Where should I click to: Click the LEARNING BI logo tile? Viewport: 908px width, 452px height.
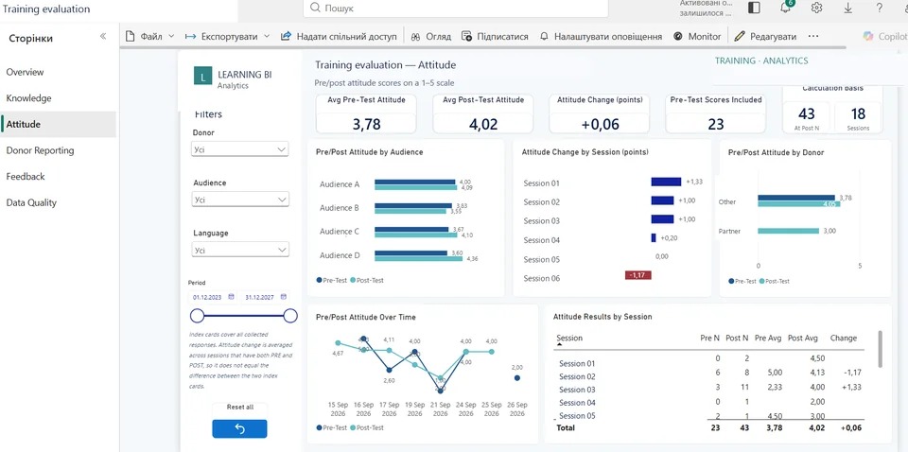202,76
